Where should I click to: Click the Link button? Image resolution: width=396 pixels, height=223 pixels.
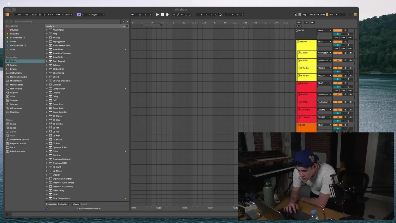[19, 15]
